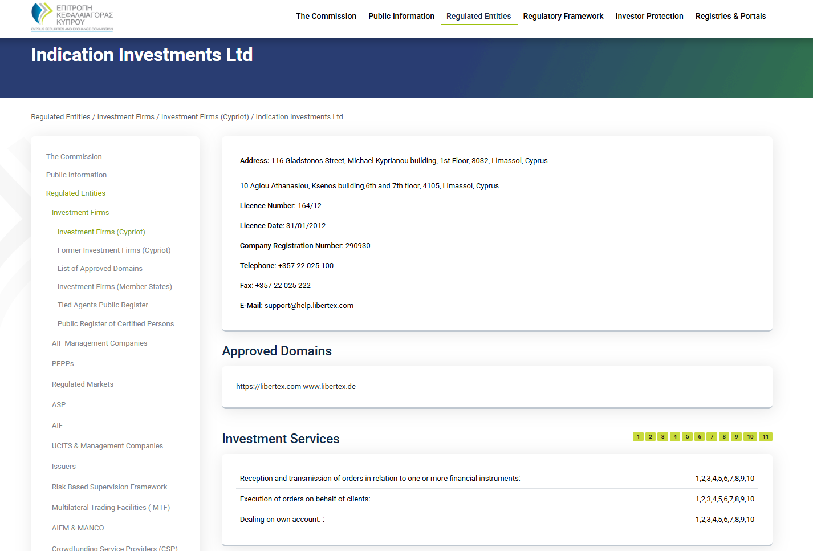813x551 pixels.
Task: Open Public Register of Certified Persons
Action: [x=116, y=324]
